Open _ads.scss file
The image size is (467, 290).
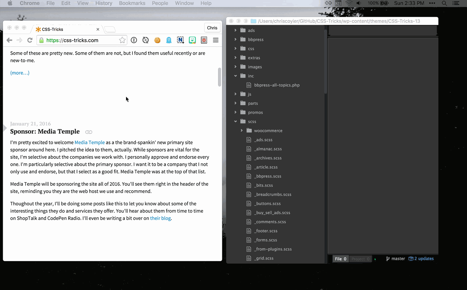pyautogui.click(x=263, y=140)
